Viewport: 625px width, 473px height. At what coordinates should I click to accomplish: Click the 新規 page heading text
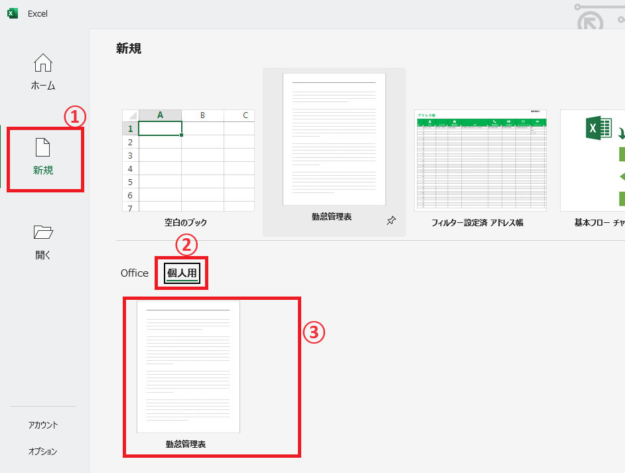click(128, 48)
